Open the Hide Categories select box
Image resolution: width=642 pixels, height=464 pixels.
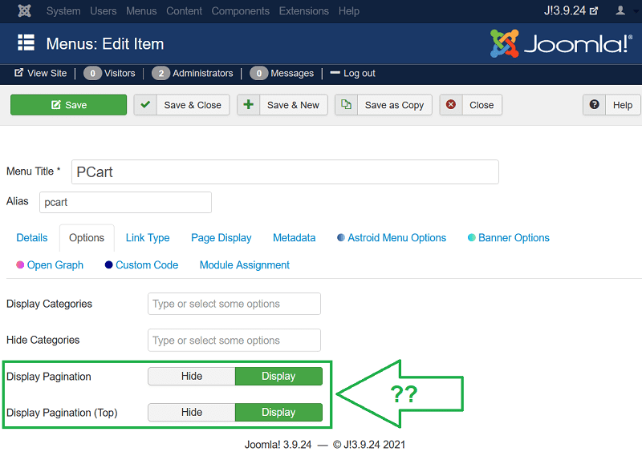point(234,341)
